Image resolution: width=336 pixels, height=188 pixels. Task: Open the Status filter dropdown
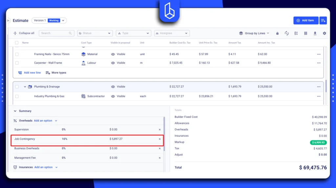(95, 33)
